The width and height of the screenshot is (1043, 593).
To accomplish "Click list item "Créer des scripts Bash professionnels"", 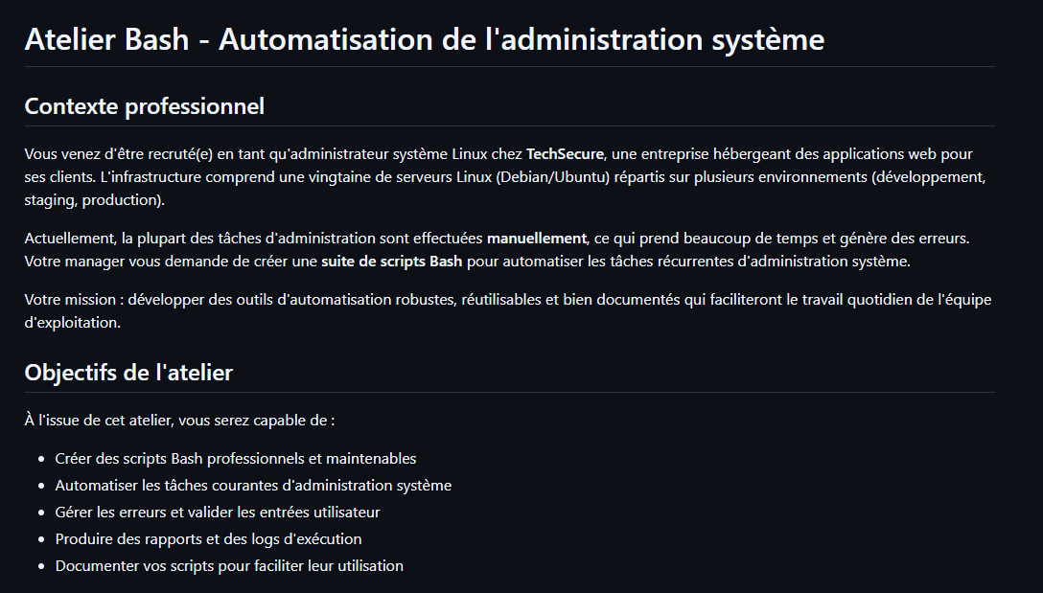I will 236,459.
